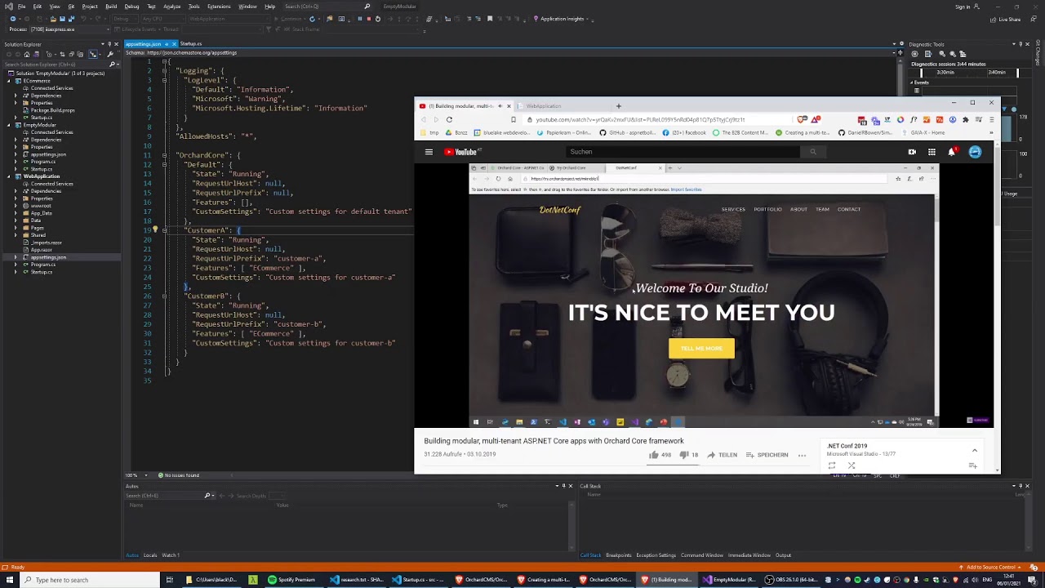Click the SPEICHERN save button
The height and width of the screenshot is (588, 1045).
tap(767, 455)
